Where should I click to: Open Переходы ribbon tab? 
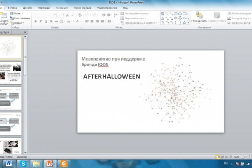click(44, 8)
